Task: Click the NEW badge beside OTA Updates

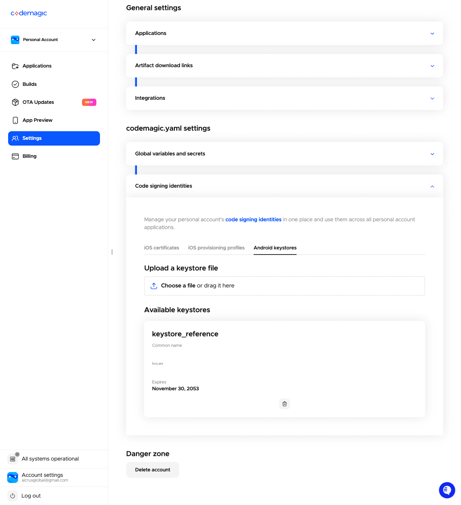Action: (x=89, y=102)
